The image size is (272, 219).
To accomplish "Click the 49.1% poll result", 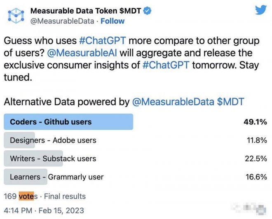I will tap(255, 122).
